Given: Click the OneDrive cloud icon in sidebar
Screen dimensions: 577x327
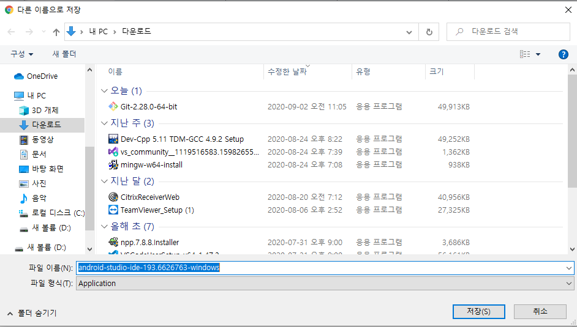Looking at the screenshot, I should pos(19,76).
